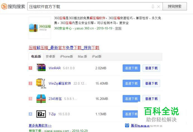The image size is (193, 132).
Task: Click the WinZip application icon
Action: click(x=41, y=83)
